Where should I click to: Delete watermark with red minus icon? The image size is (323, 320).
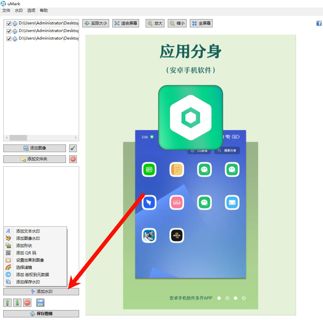tap(27, 303)
